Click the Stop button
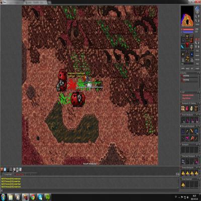Screen dimensions: 201x201 [x=197, y=51]
